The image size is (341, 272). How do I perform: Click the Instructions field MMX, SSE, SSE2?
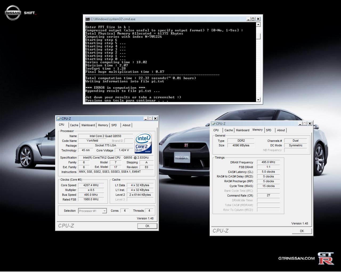pyautogui.click(x=116, y=172)
